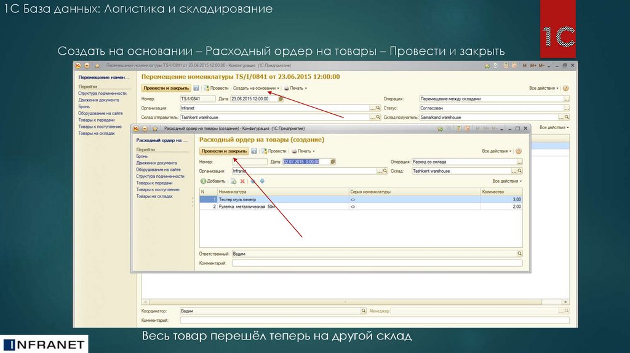
Task: Click favorites star in Перемещение номенклатуры title bar
Action: [97, 65]
